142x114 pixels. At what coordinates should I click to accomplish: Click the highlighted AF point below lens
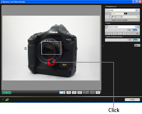click(51, 62)
